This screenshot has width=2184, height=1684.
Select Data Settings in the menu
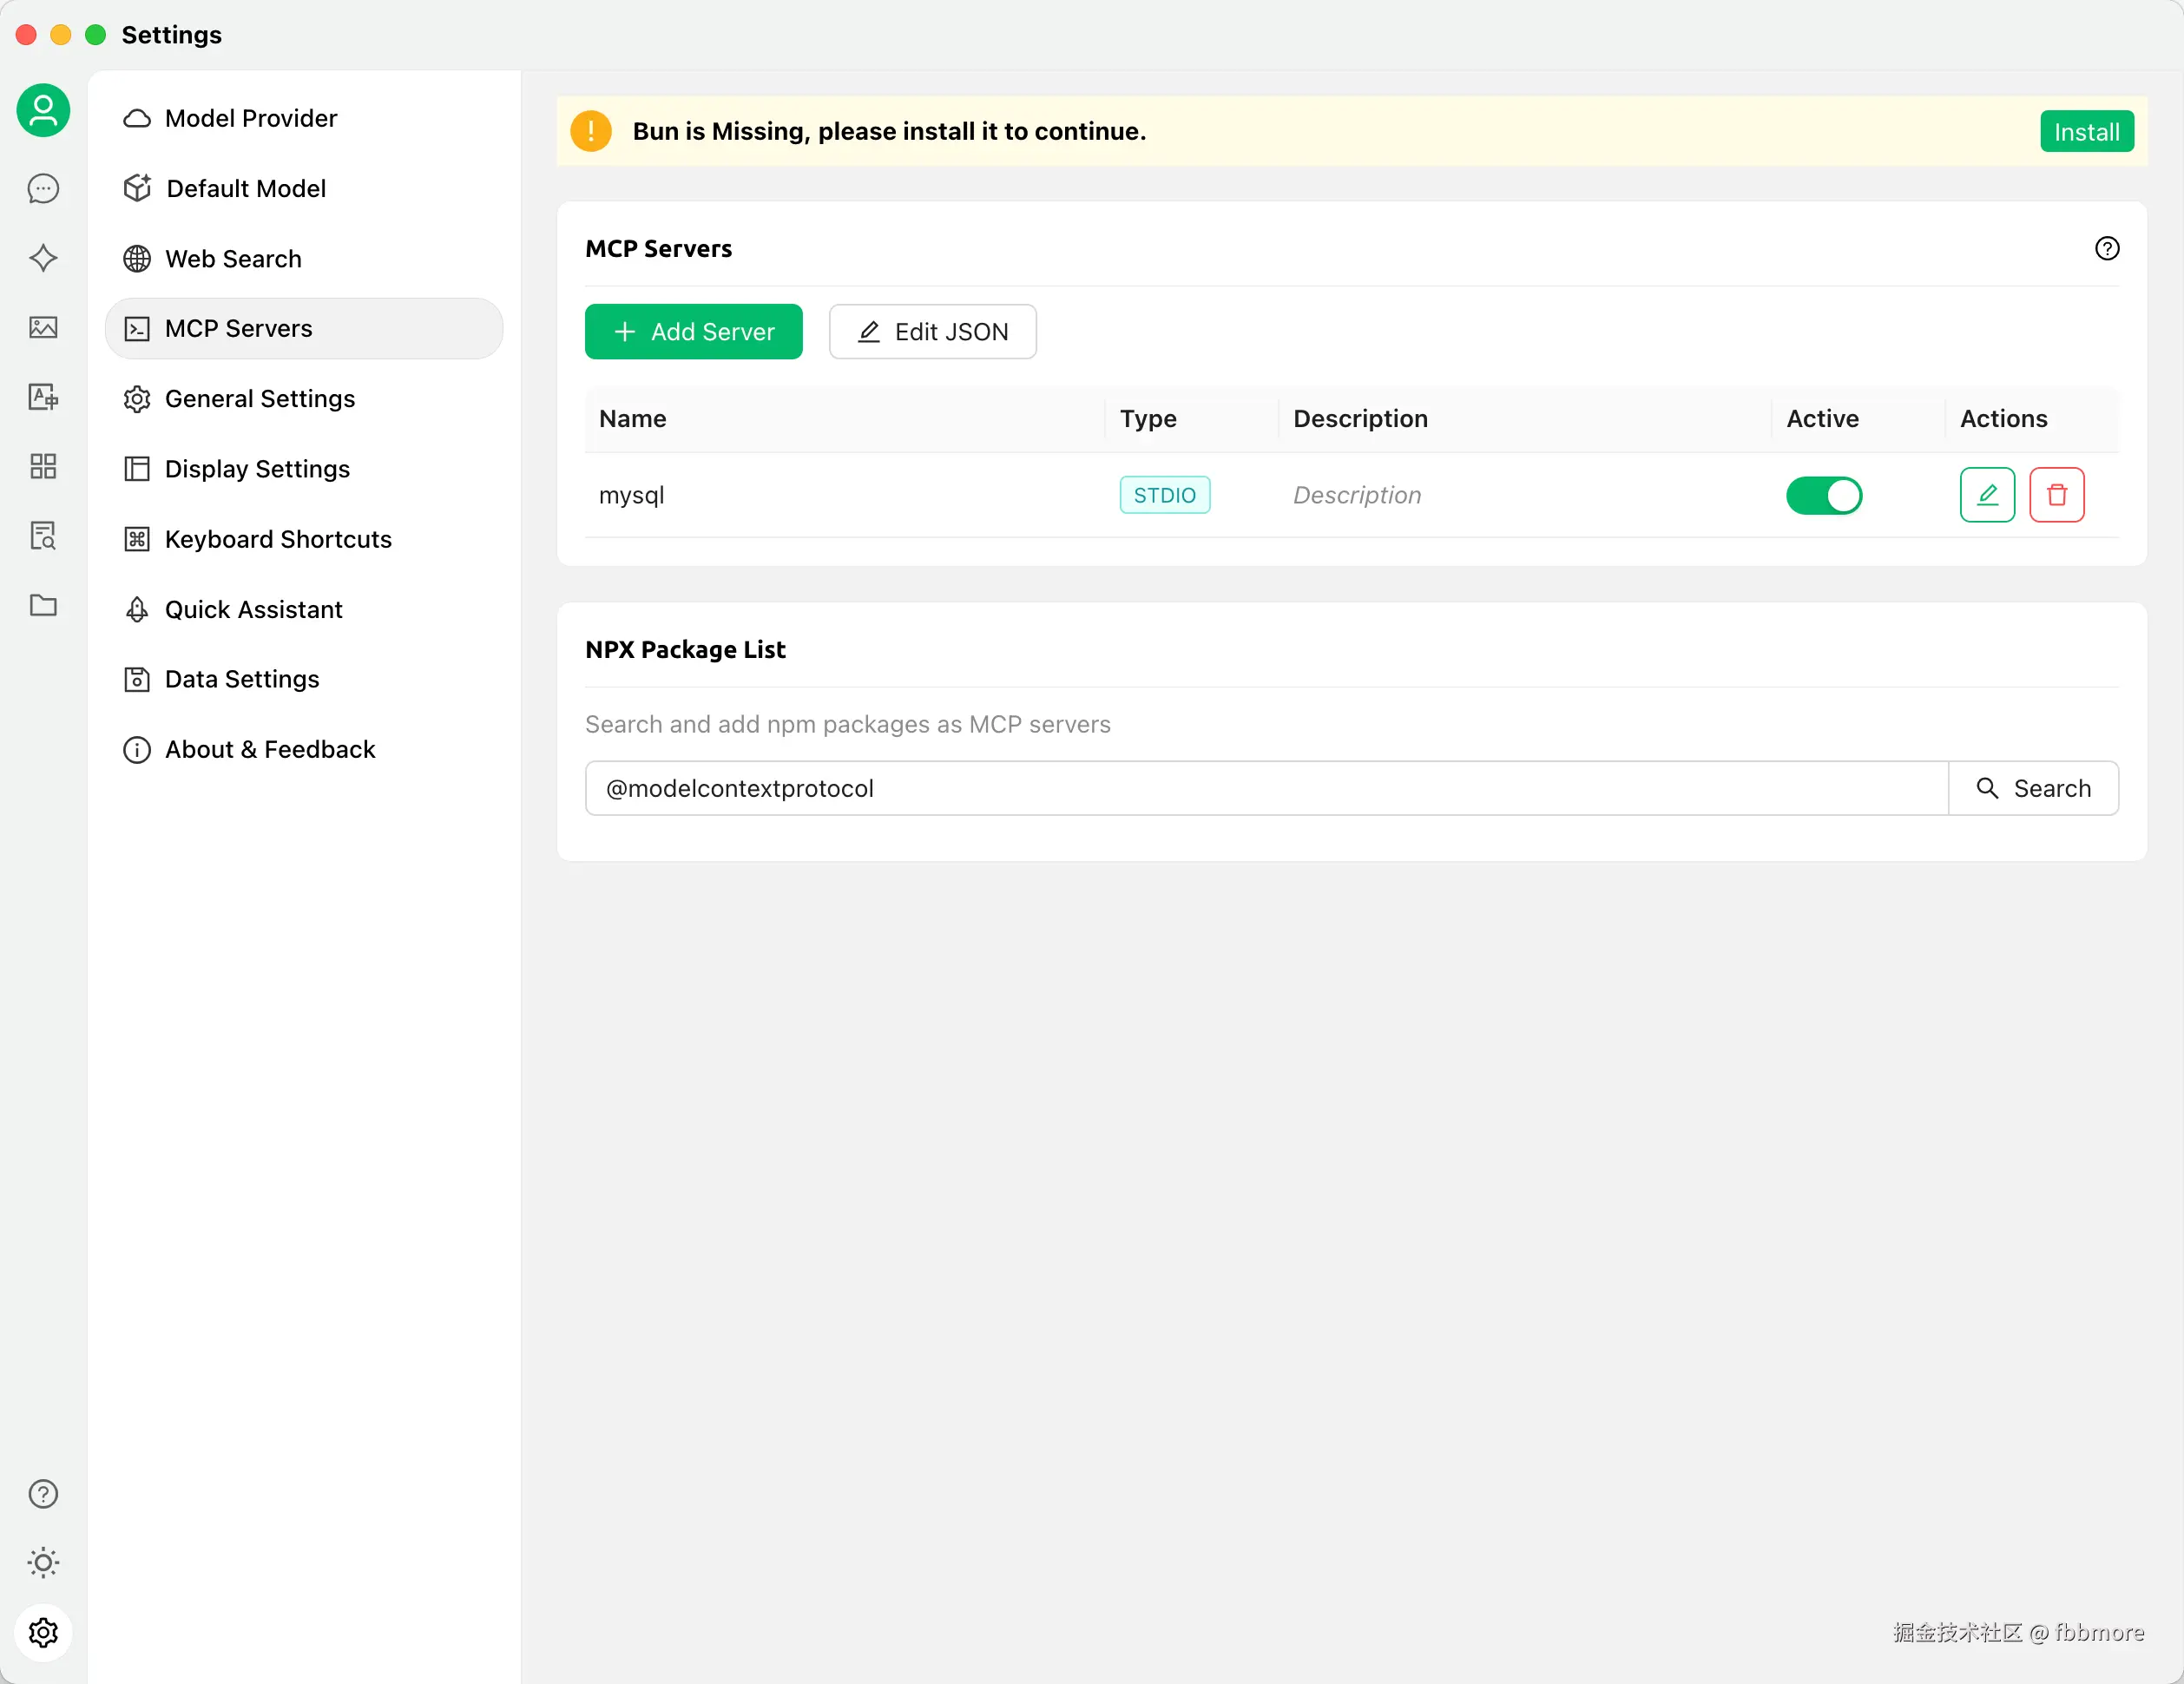tap(241, 679)
